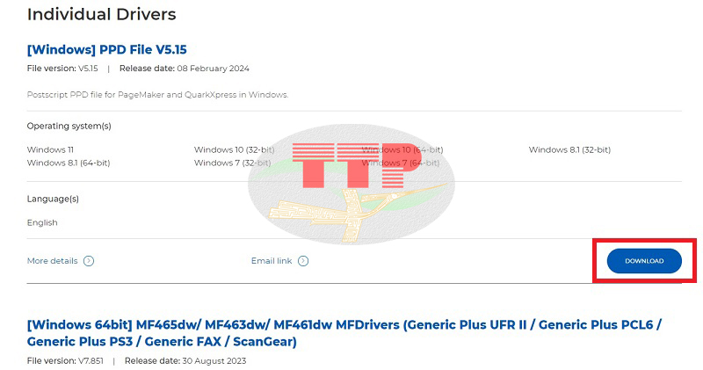Viewport: 703px width, 370px height.
Task: Click the File version V7.851 text
Action: [x=65, y=361]
